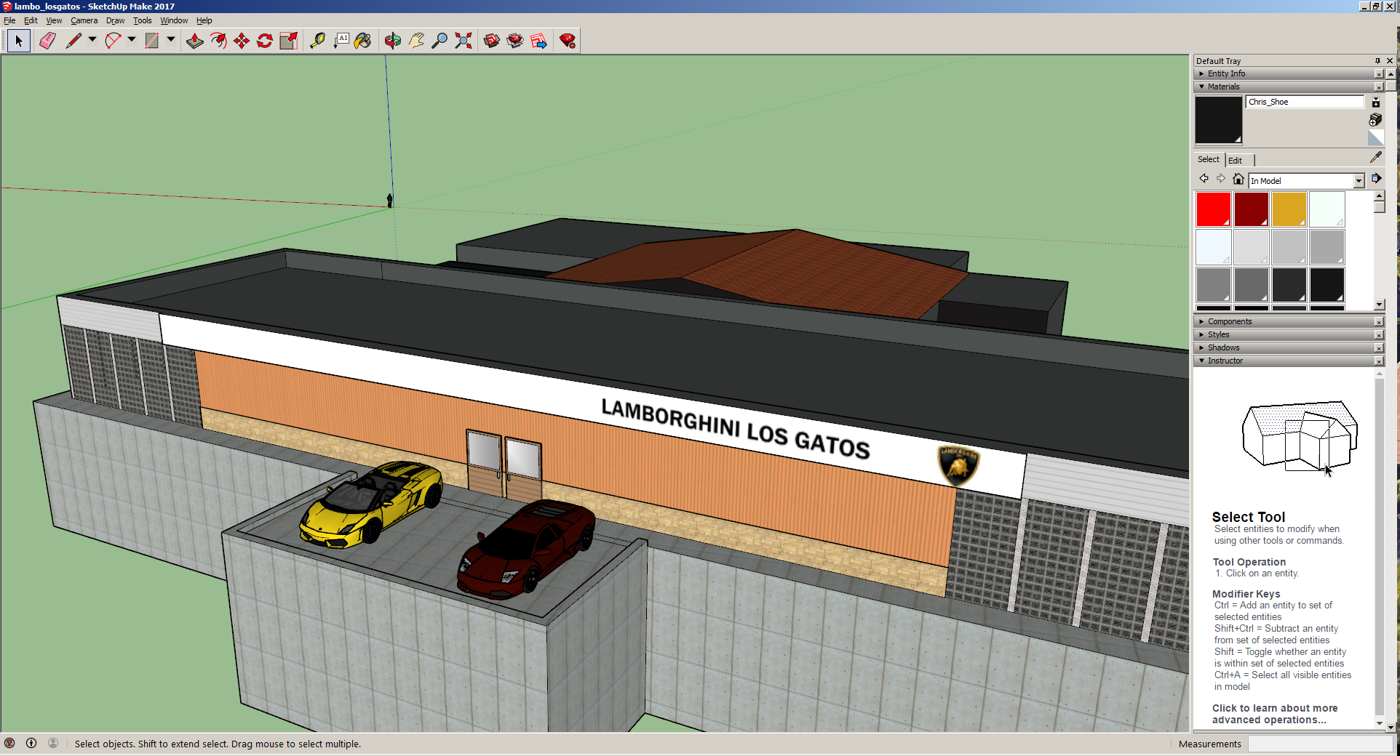Close the Entity Info panel x
The height and width of the screenshot is (756, 1400).
pos(1379,74)
